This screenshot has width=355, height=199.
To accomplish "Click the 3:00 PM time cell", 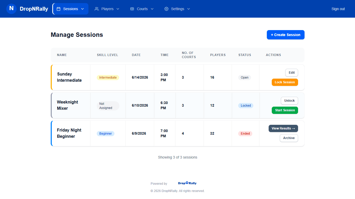I will click(x=164, y=77).
